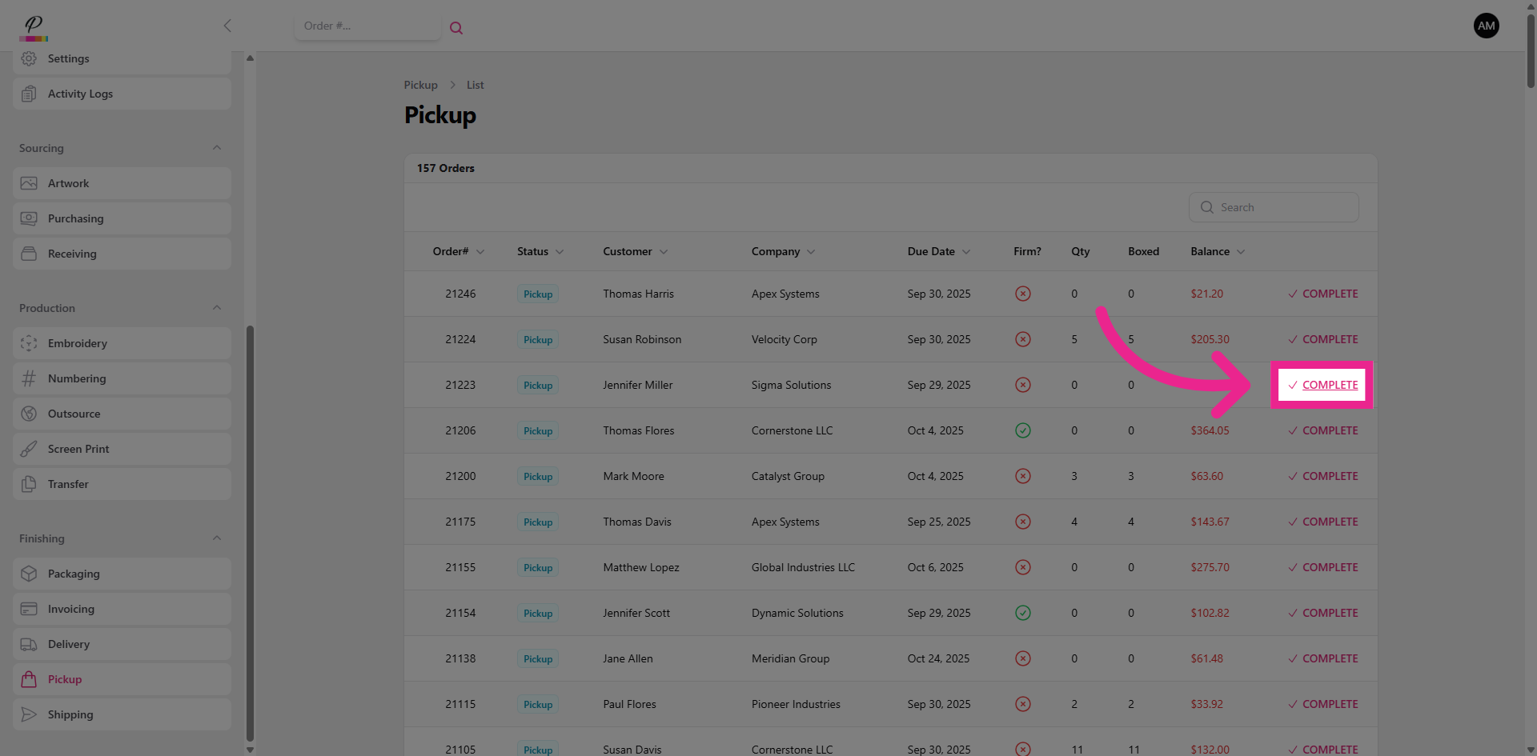1537x756 pixels.
Task: Open the Status column filter dropdown
Action: coord(560,252)
